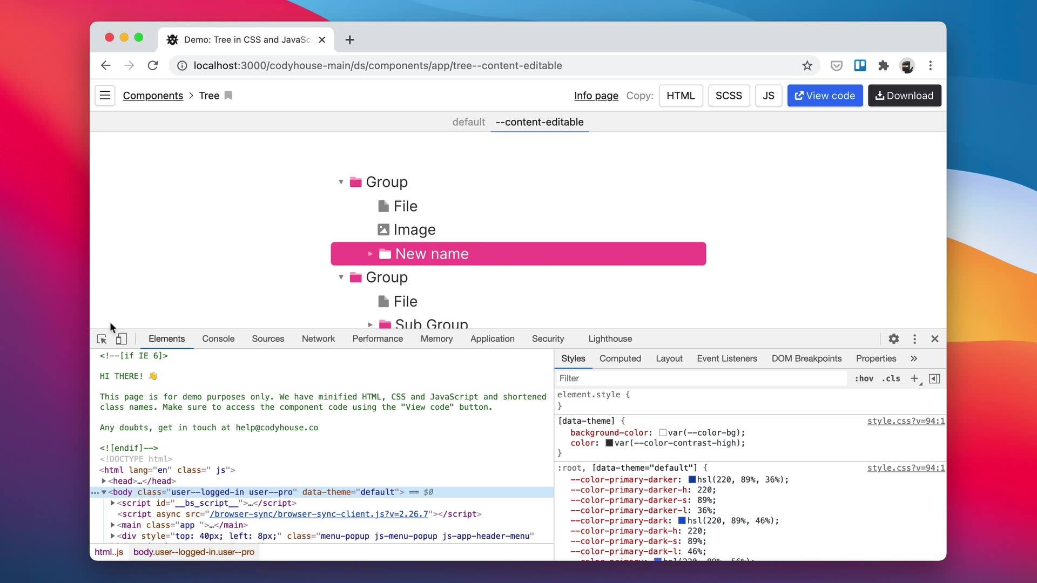Focus the Styles Filter field
Viewport: 1037px width, 583px height.
(x=701, y=378)
